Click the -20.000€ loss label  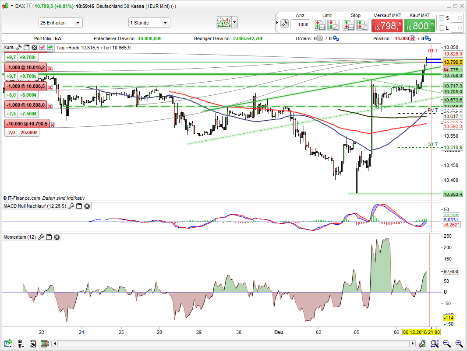[x=28, y=132]
